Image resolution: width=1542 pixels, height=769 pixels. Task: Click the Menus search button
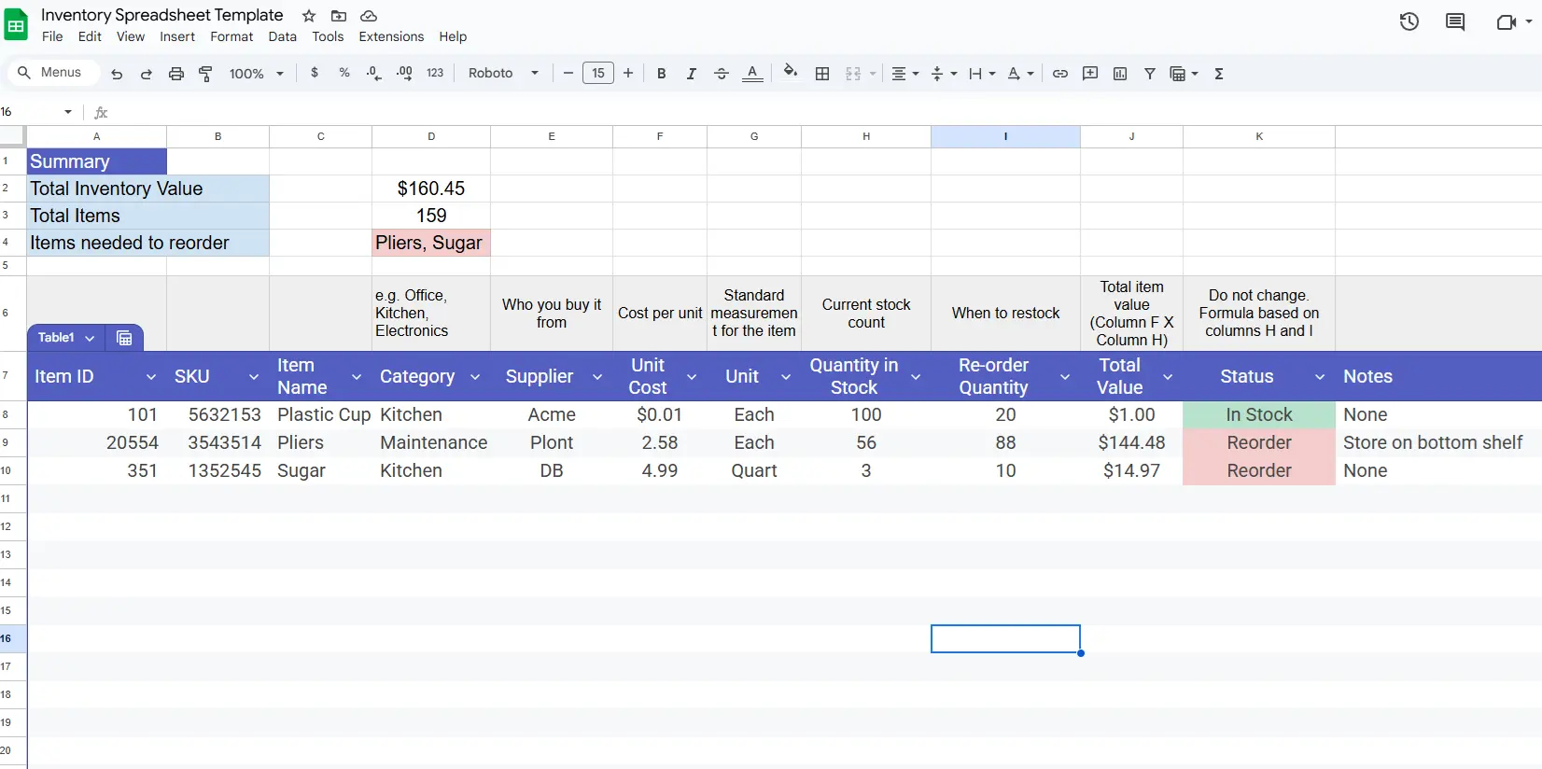[x=51, y=73]
